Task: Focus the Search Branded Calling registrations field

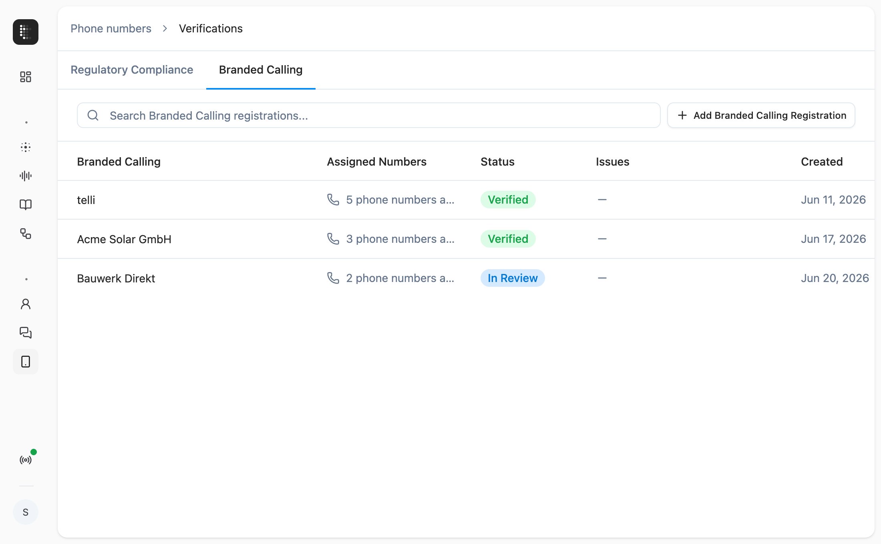Action: [x=368, y=115]
